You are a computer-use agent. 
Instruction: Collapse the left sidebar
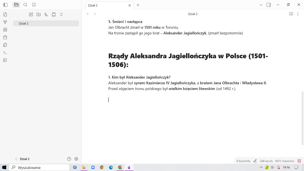pos(5,5)
